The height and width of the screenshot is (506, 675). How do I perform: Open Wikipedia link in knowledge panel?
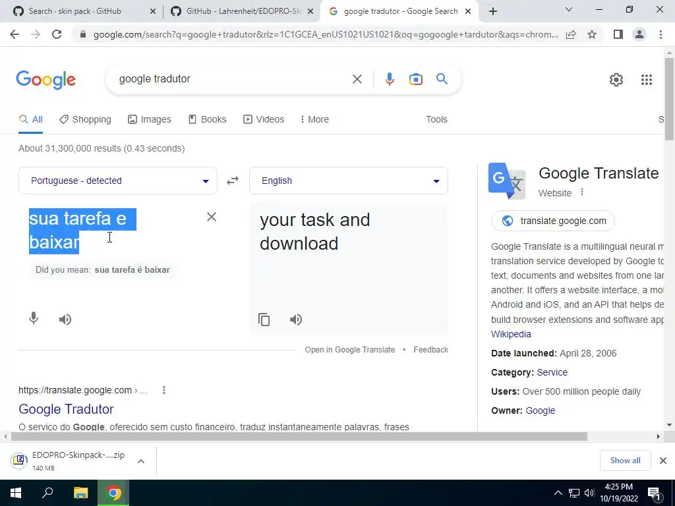[x=511, y=334]
